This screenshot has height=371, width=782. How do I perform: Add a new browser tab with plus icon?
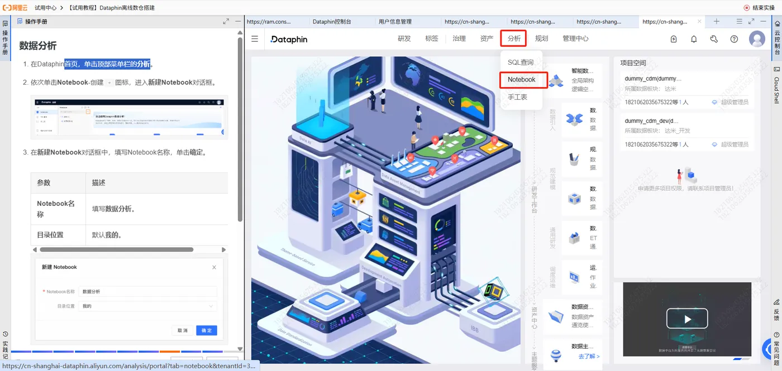pyautogui.click(x=717, y=21)
